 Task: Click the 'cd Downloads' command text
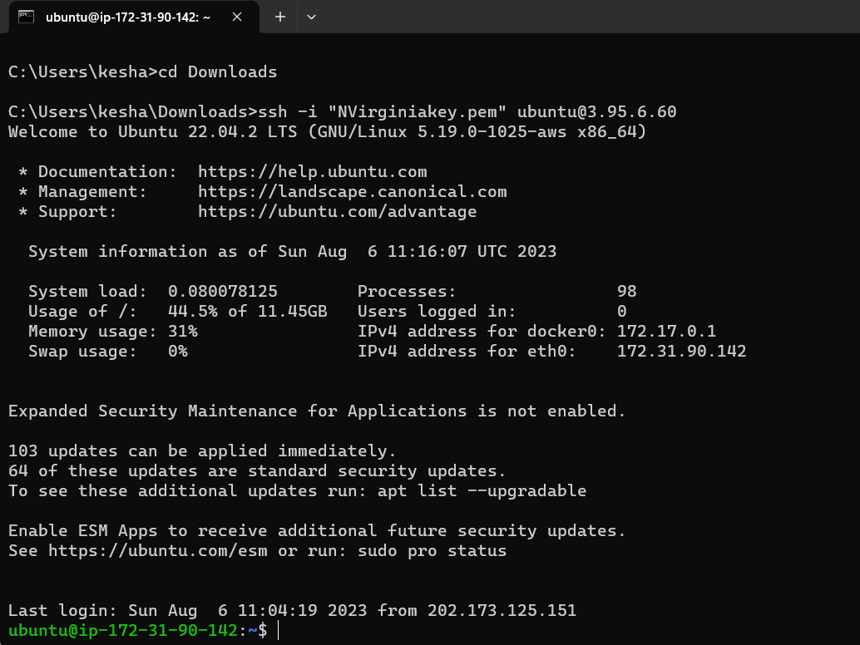218,71
